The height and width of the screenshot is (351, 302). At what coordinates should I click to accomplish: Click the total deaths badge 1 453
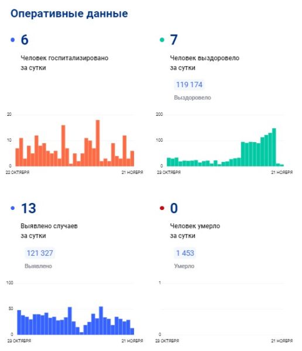pyautogui.click(x=185, y=253)
